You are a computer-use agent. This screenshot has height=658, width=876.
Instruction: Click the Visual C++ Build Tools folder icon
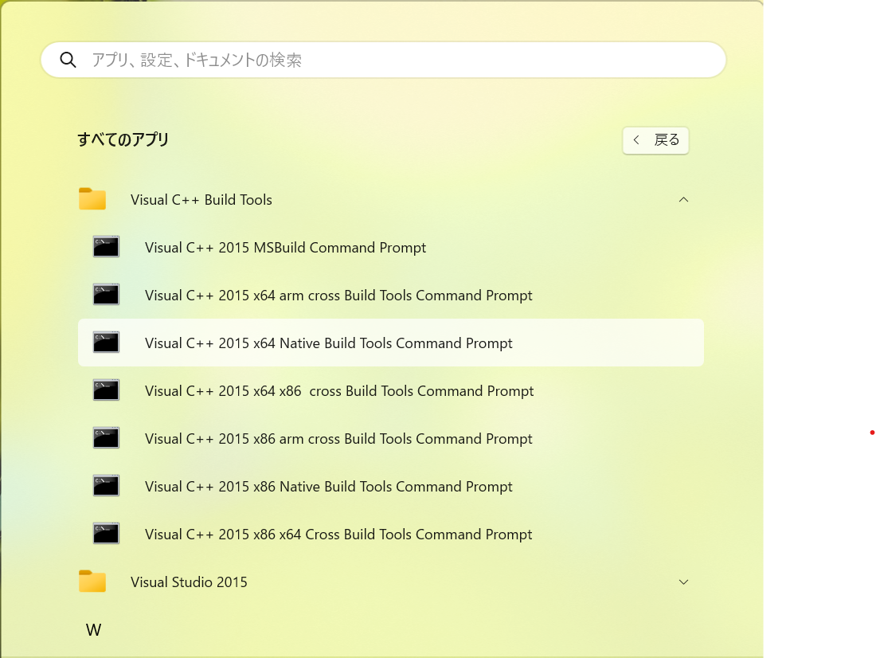(92, 199)
